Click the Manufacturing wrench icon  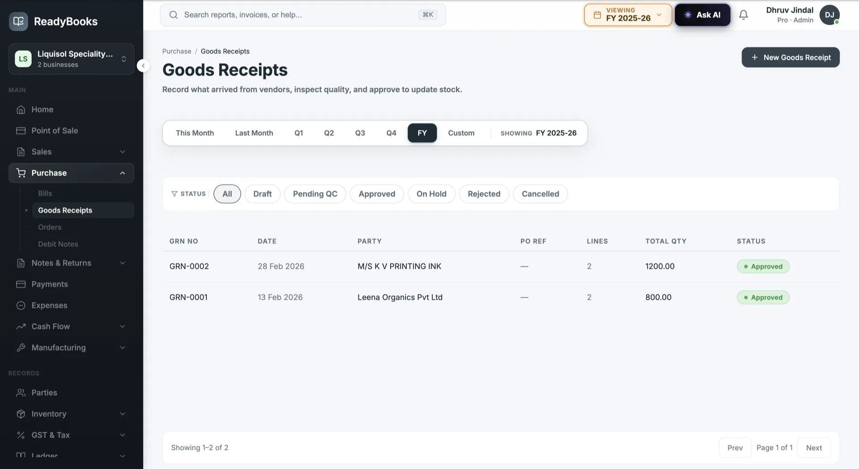(21, 348)
